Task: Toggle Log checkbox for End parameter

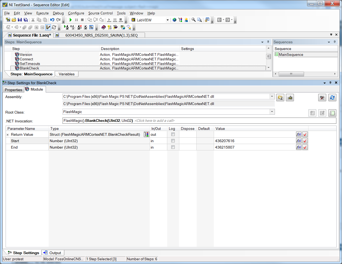Action: coord(173,147)
